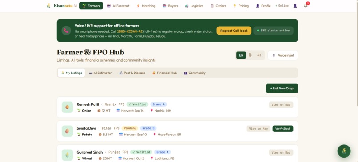Click Verify Stock for Sunita Devi

click(283, 128)
